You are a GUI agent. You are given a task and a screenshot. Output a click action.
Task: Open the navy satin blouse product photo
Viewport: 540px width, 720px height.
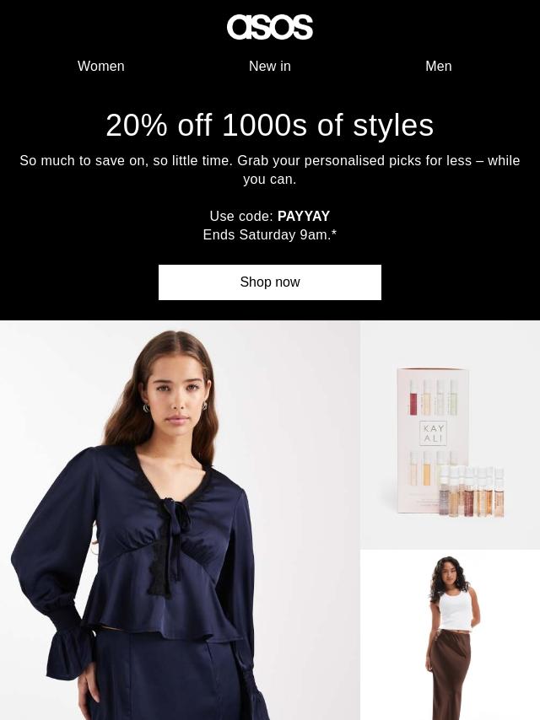pos(180,520)
